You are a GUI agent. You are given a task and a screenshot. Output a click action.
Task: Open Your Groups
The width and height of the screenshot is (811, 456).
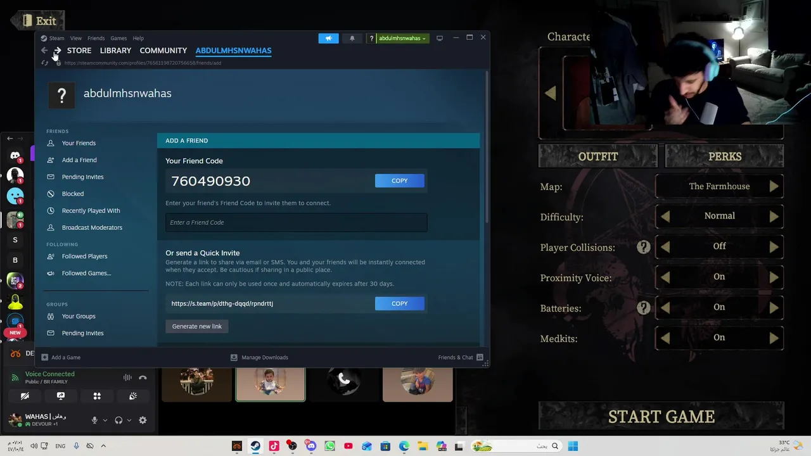pos(79,316)
